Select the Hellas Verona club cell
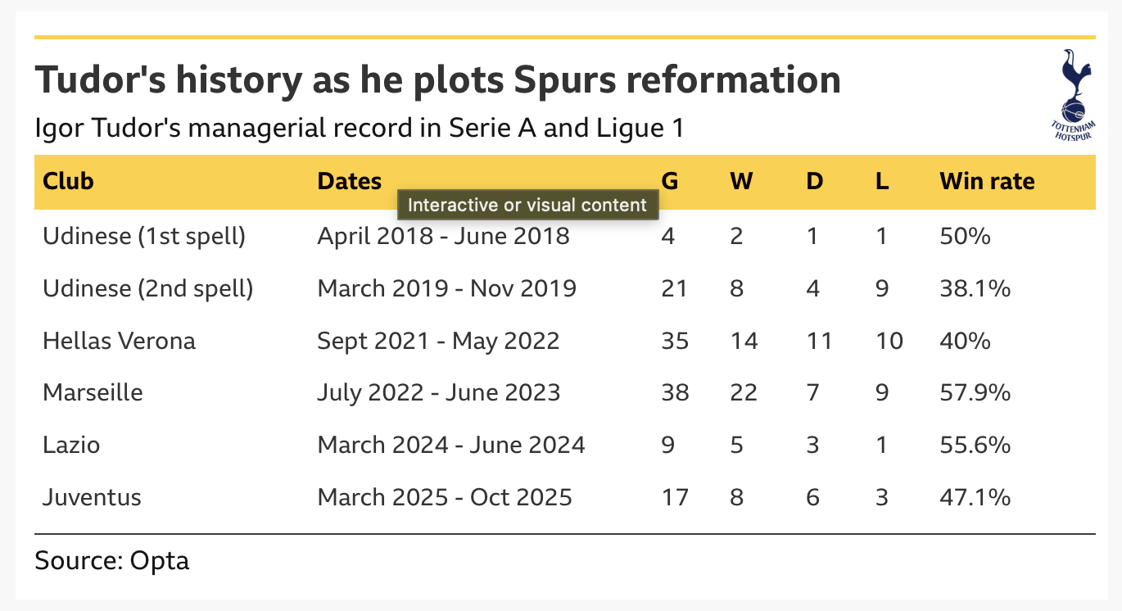Screen dimensions: 1122x611 click(x=119, y=341)
